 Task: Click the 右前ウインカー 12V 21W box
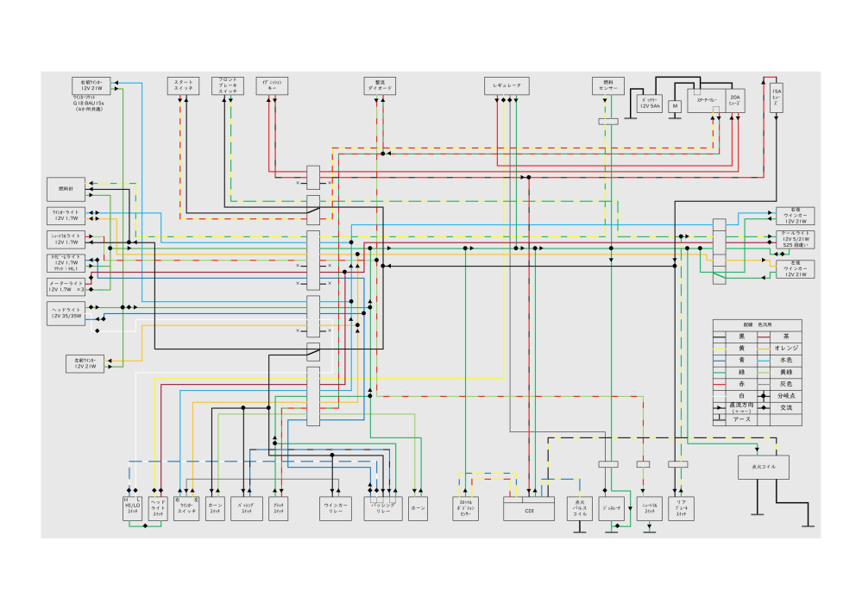tap(91, 85)
